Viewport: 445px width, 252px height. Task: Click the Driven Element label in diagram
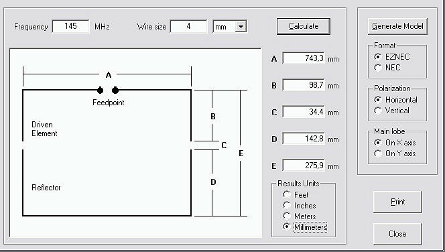pyautogui.click(x=44, y=129)
